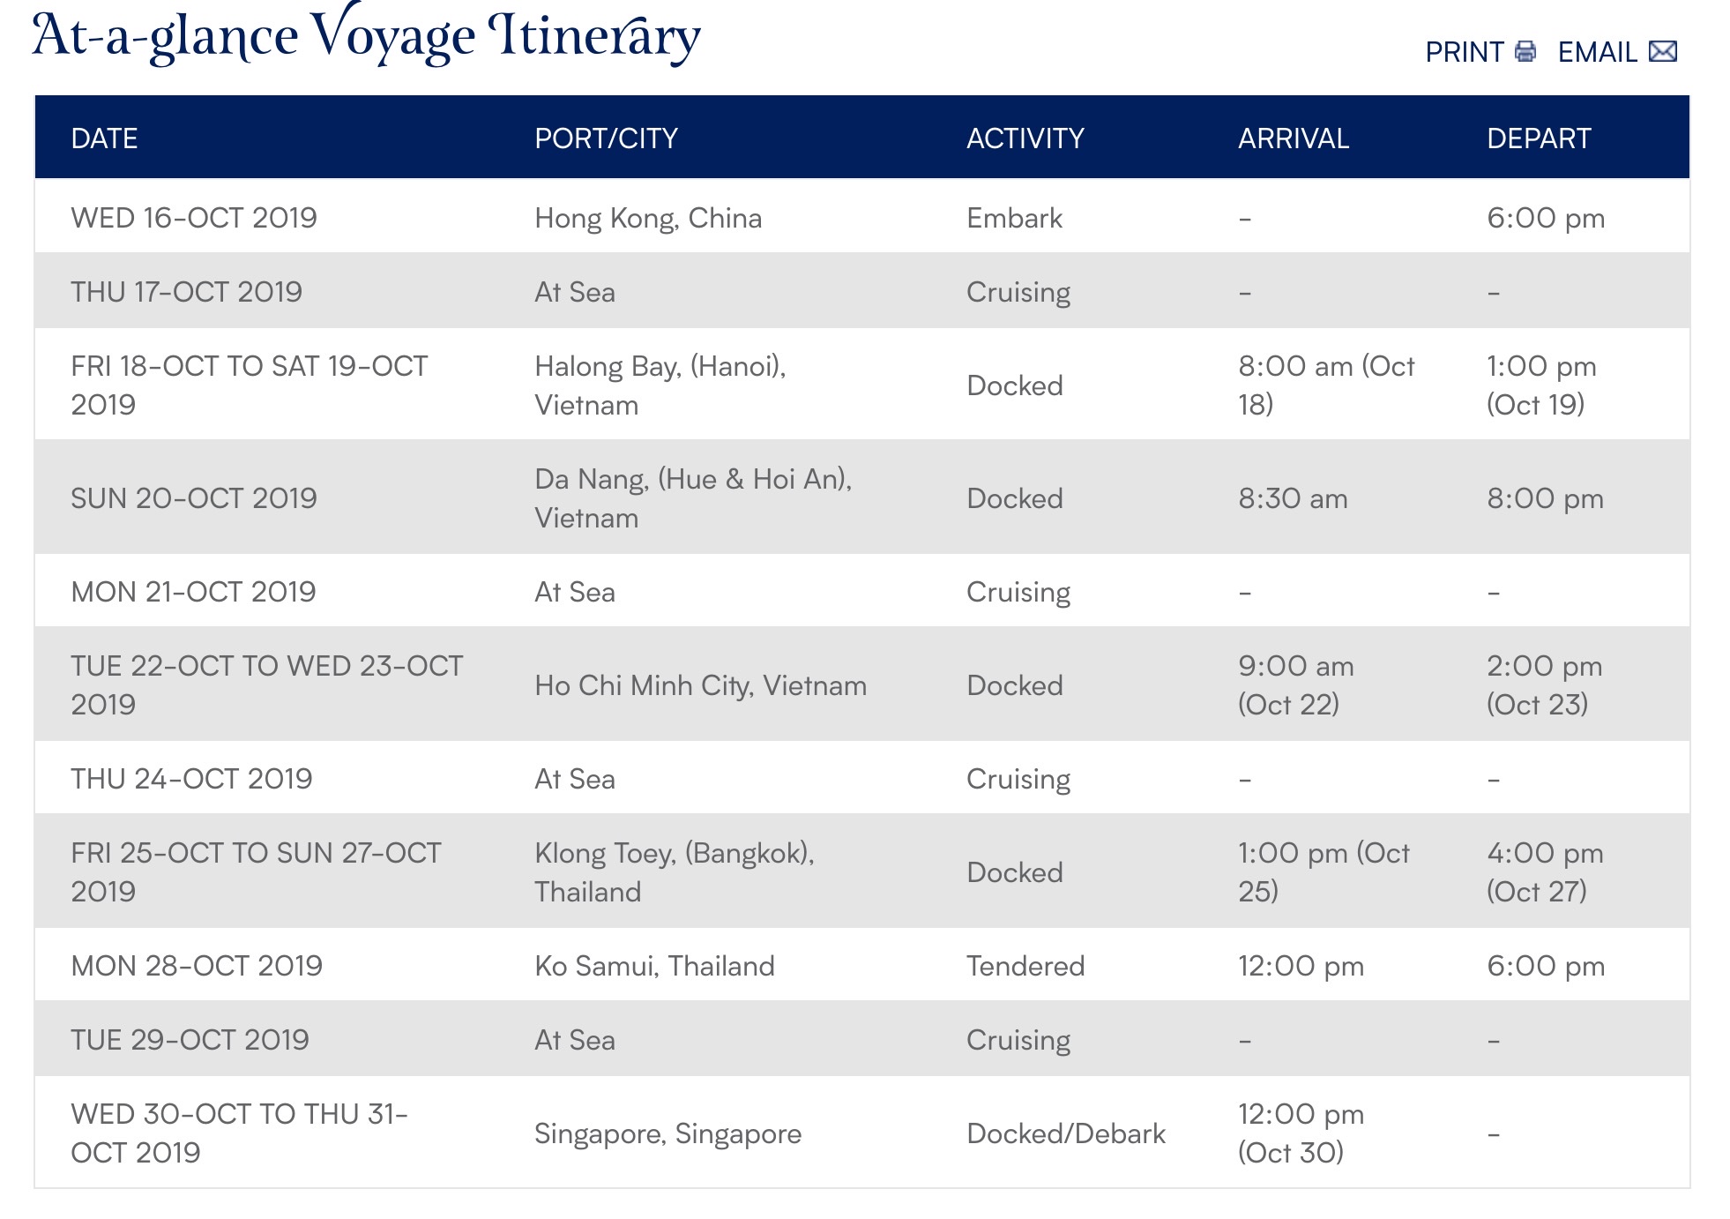This screenshot has width=1730, height=1219.
Task: Click the Ko Samui, Thailand cell
Action: [654, 966]
